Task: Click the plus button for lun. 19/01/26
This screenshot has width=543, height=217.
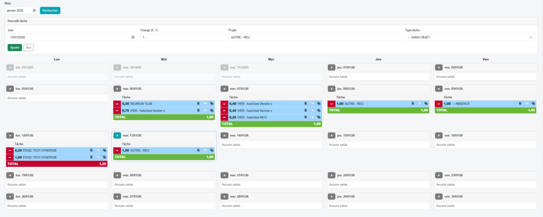Action: 10,175
